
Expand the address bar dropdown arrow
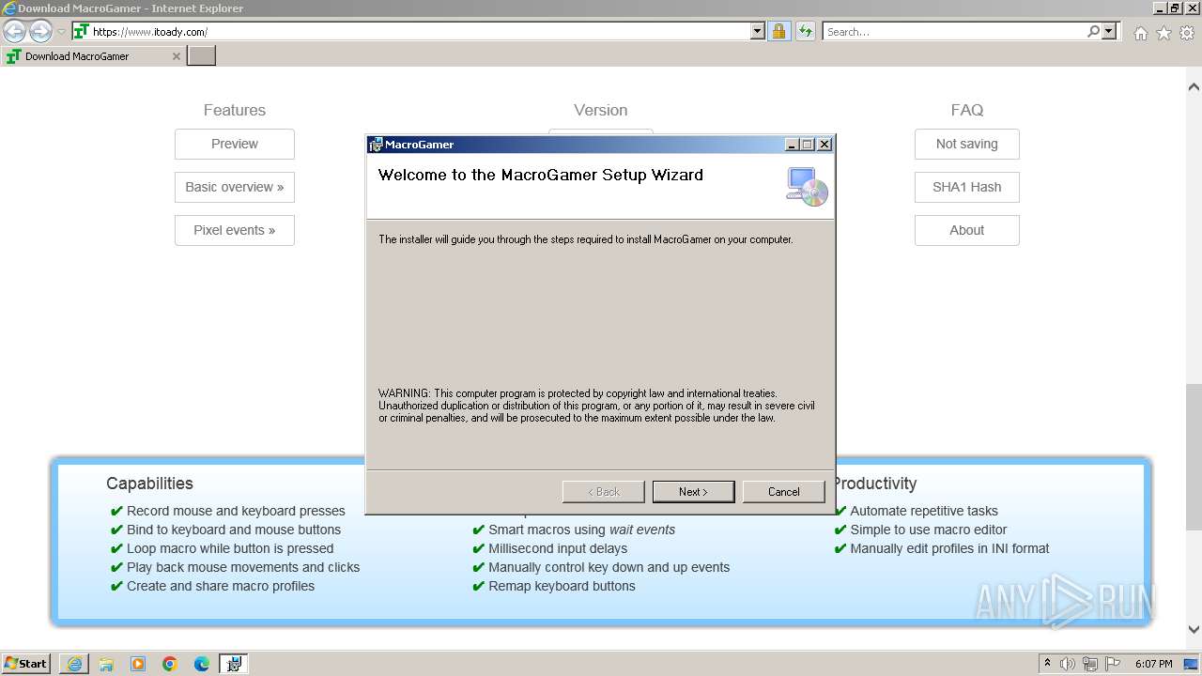(x=758, y=31)
